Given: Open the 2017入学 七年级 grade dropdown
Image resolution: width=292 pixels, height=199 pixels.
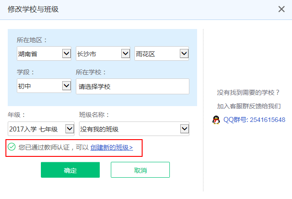Looking at the screenshot, I should 41,129.
